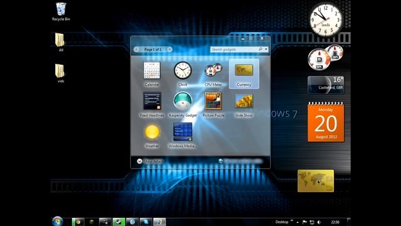
Task: Click the Leeds clock desktop gadget
Action: click(326, 20)
